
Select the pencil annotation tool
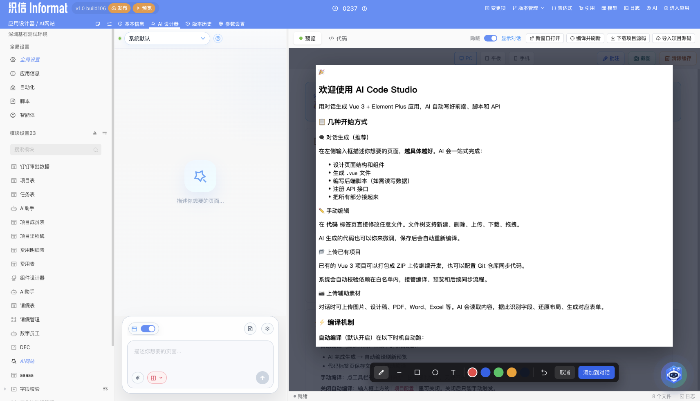point(381,372)
